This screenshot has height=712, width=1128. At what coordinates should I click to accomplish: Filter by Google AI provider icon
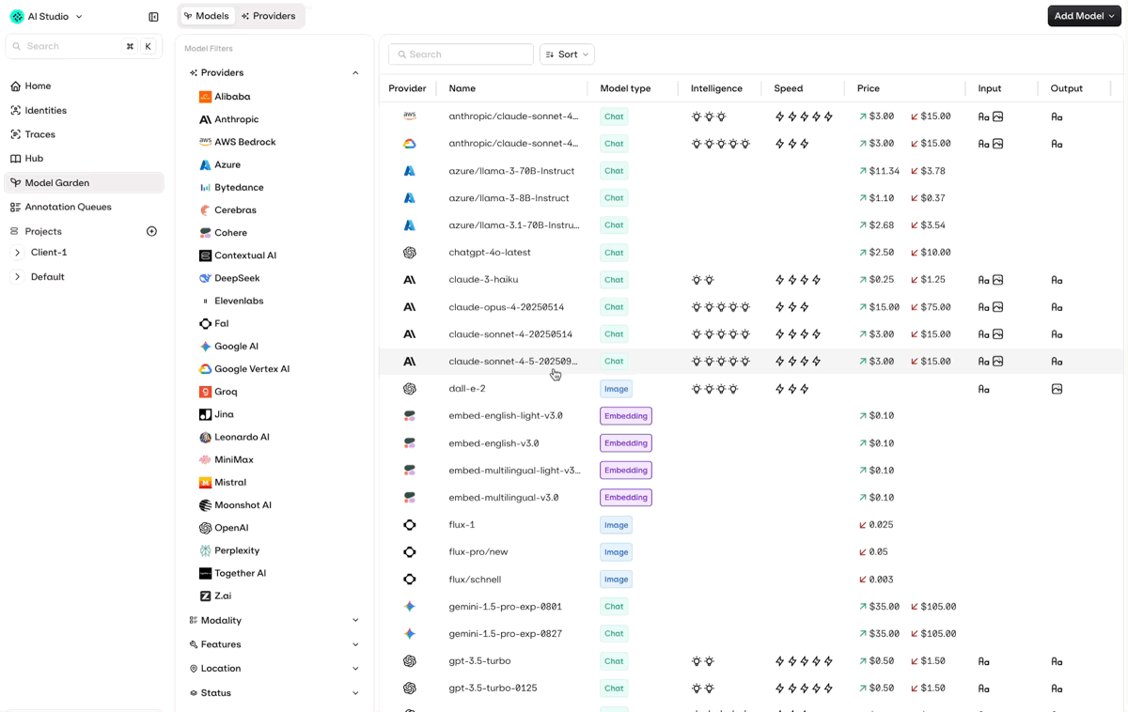[x=205, y=347]
